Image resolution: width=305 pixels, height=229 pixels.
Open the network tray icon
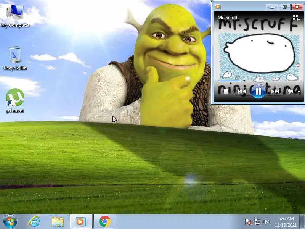pyautogui.click(x=257, y=222)
